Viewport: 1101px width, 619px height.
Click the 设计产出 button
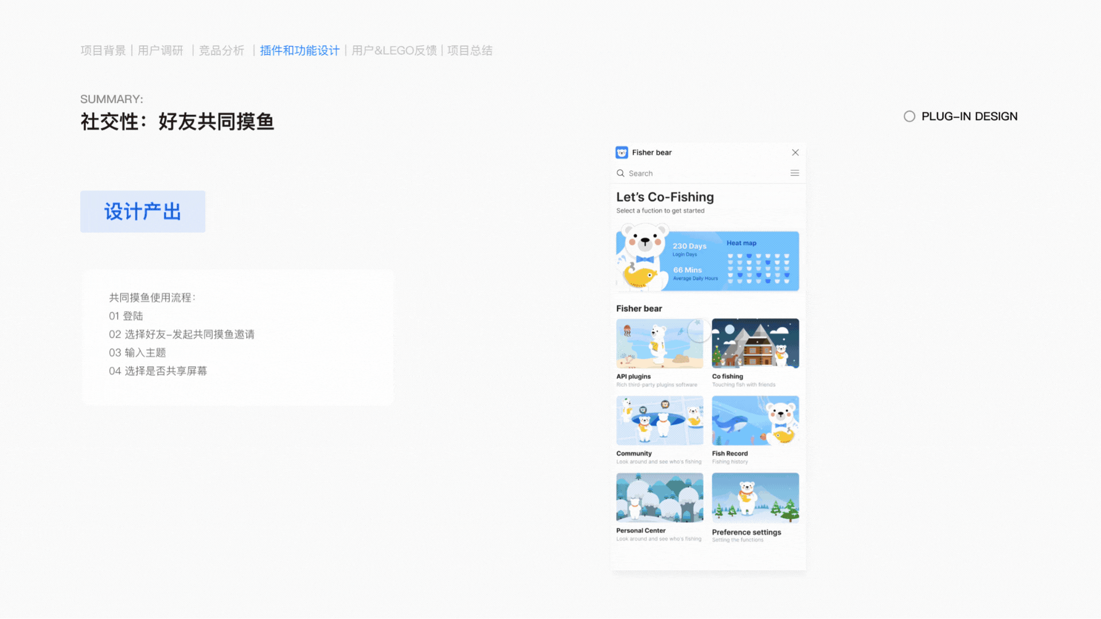(142, 211)
